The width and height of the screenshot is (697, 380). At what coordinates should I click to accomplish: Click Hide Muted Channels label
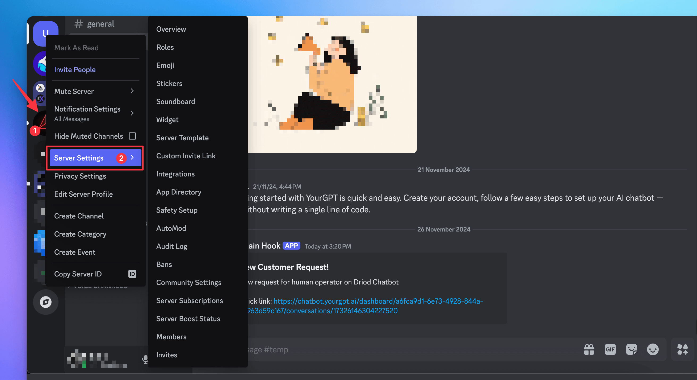click(x=89, y=136)
